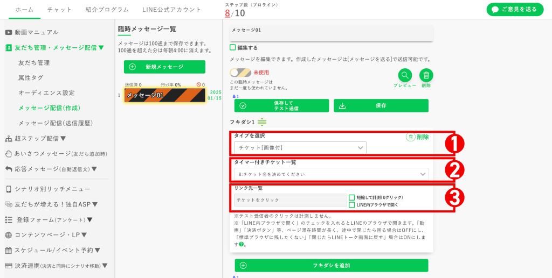Expand 登録フォーム(アンケート) menu

(90, 220)
